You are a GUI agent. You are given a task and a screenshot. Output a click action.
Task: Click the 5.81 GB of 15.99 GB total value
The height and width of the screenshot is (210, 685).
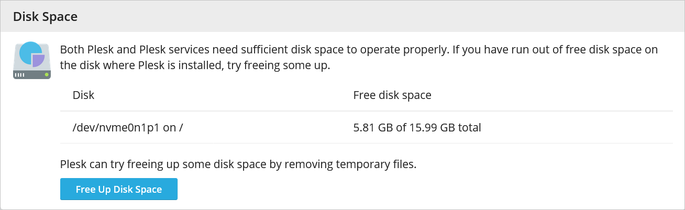click(x=417, y=127)
